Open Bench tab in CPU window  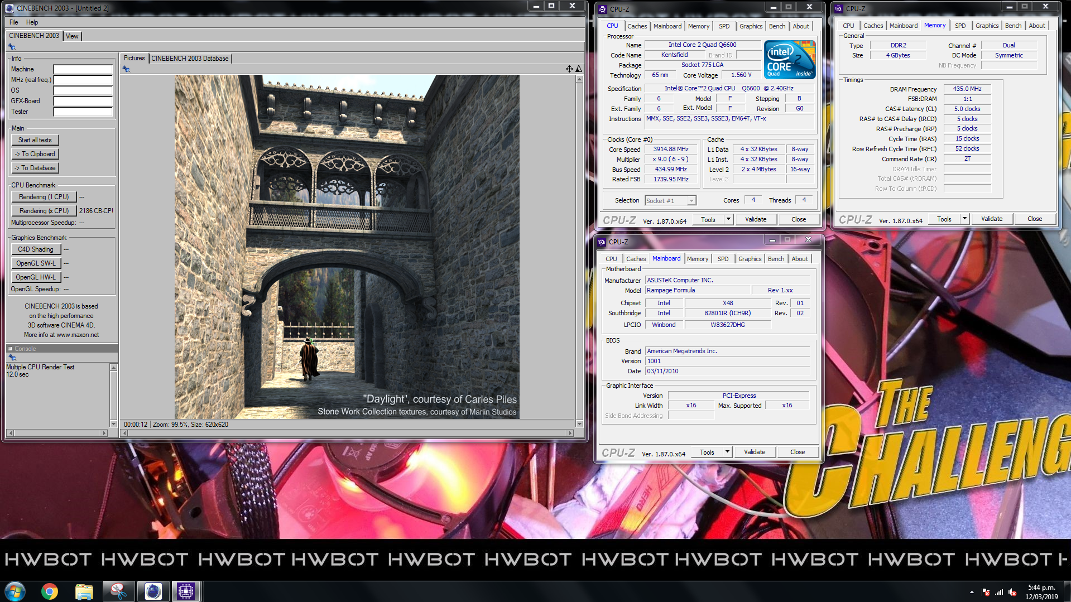click(777, 26)
